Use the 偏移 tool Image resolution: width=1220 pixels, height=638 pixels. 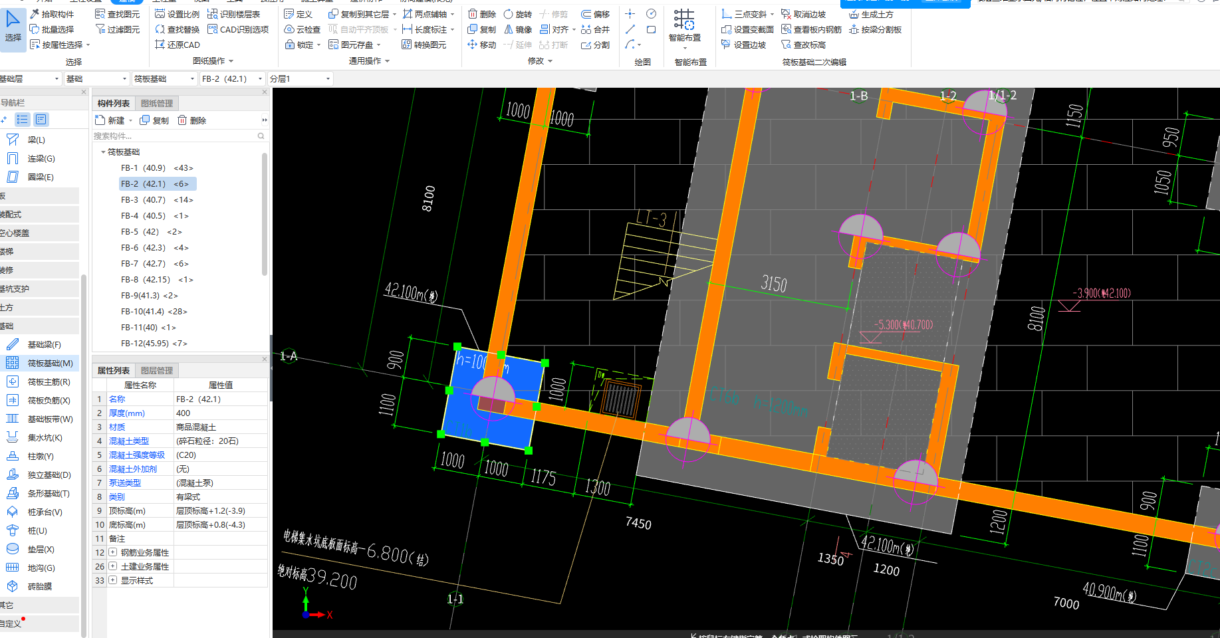595,14
